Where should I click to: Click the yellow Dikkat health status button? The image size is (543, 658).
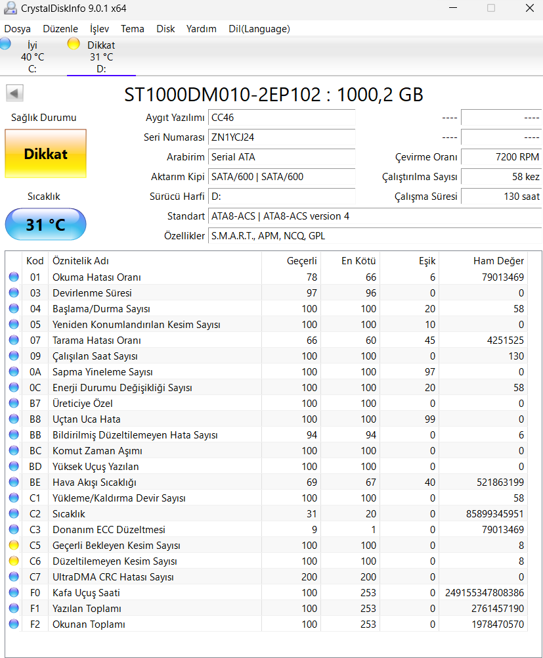tap(46, 154)
